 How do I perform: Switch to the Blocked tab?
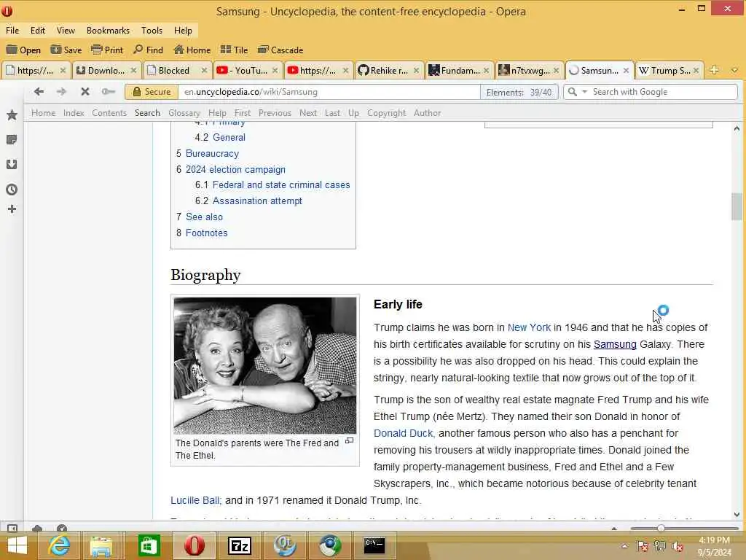tap(177, 71)
